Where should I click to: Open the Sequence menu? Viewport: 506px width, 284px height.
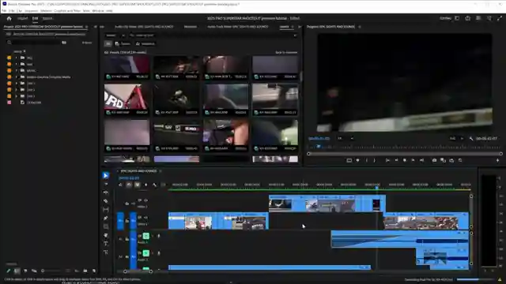coord(32,10)
